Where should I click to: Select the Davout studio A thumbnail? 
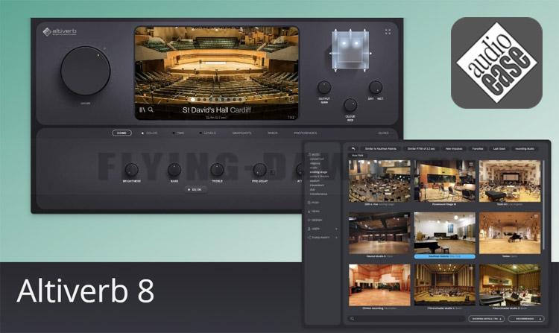(x=379, y=233)
